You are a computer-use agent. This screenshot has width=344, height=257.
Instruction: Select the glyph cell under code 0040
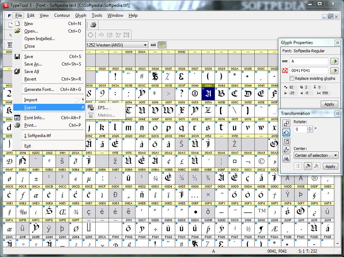pyautogui.click(x=195, y=94)
